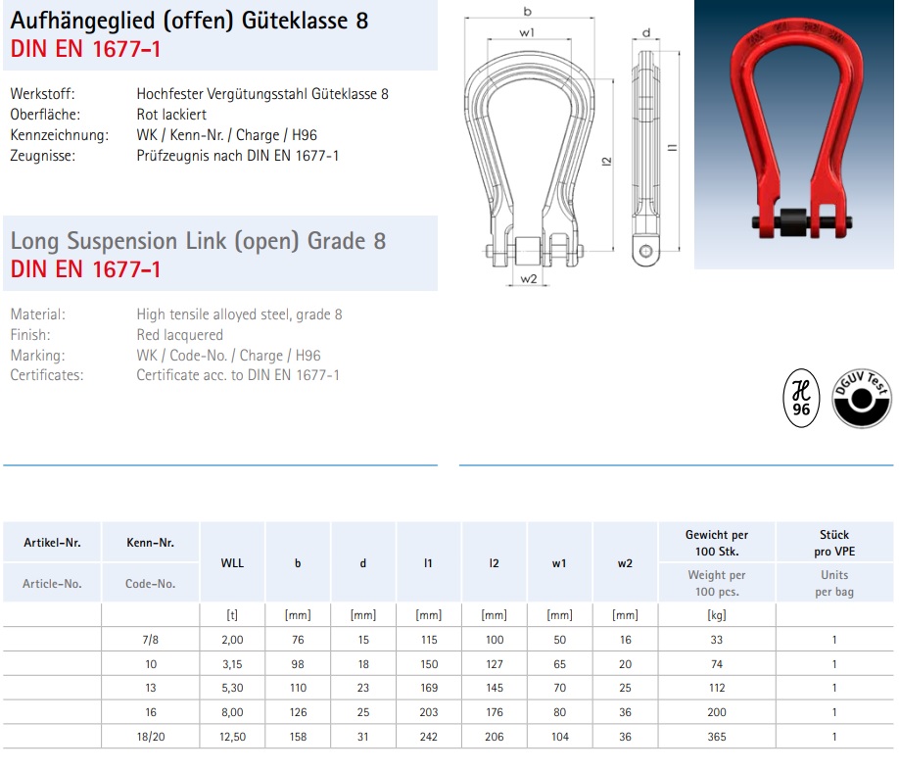Click the Kenn-Nr. column header
The width and height of the screenshot is (899, 771).
click(151, 542)
